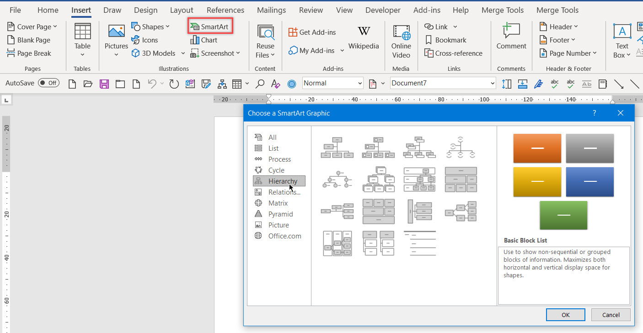Open the Icons gallery button
The image size is (643, 333).
(145, 40)
